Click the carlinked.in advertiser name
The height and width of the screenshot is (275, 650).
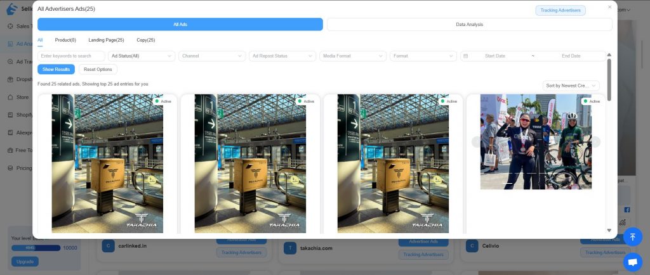(x=132, y=246)
